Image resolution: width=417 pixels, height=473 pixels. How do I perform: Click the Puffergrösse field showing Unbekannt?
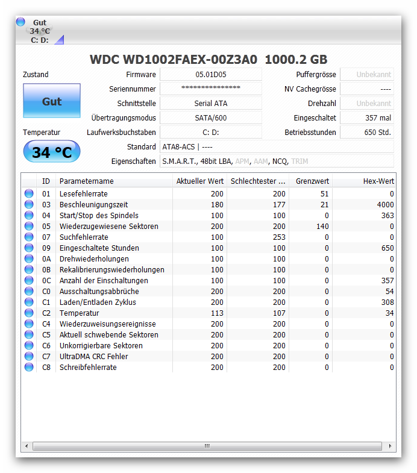point(367,74)
